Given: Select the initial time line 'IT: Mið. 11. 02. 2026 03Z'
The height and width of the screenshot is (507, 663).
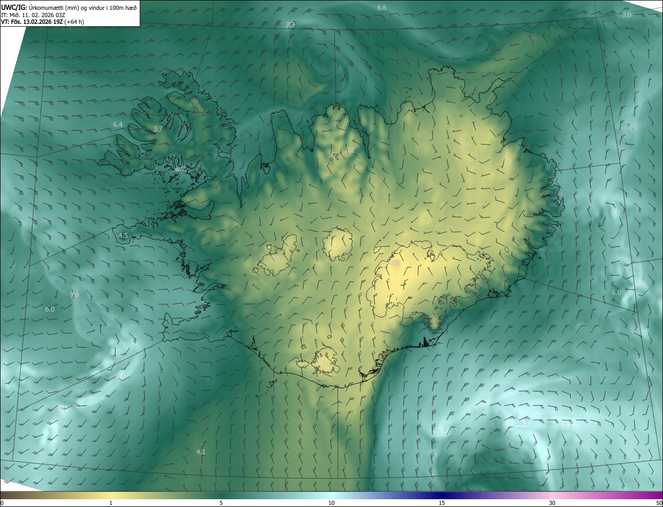Looking at the screenshot, I should tap(33, 15).
